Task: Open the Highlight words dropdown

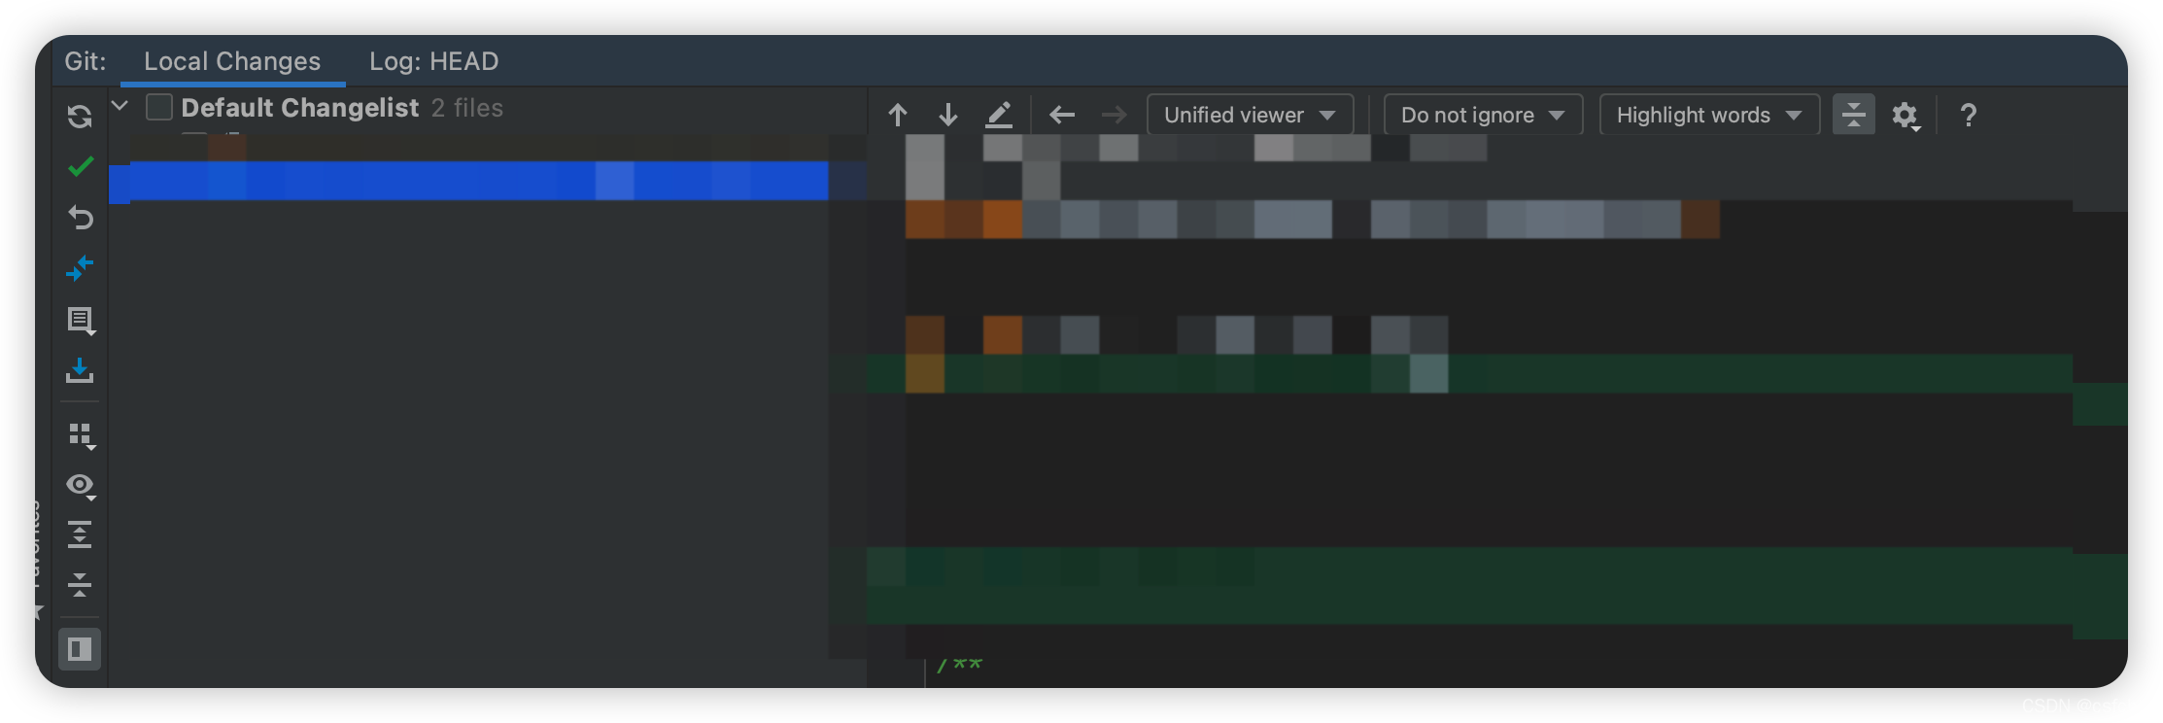Action: tap(1709, 115)
